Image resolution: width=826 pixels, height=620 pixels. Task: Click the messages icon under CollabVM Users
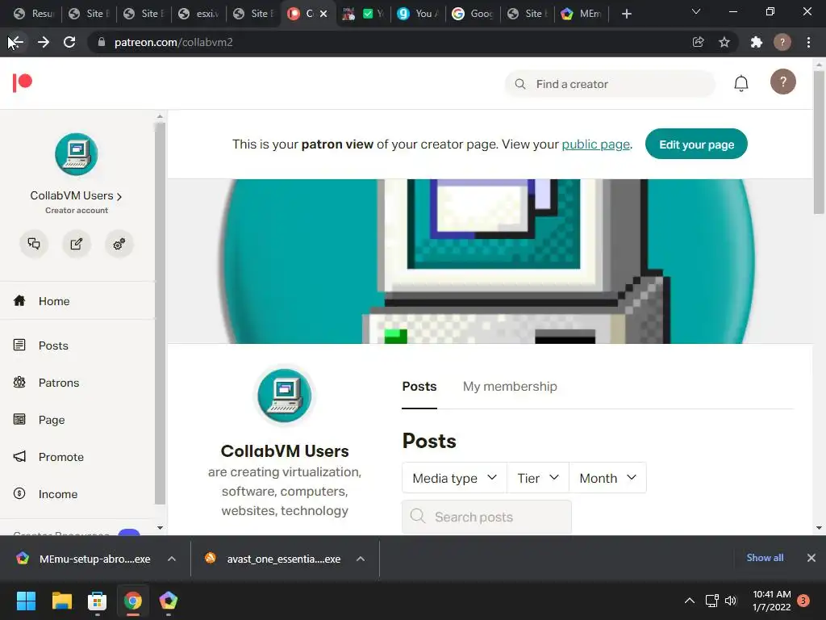pos(34,244)
